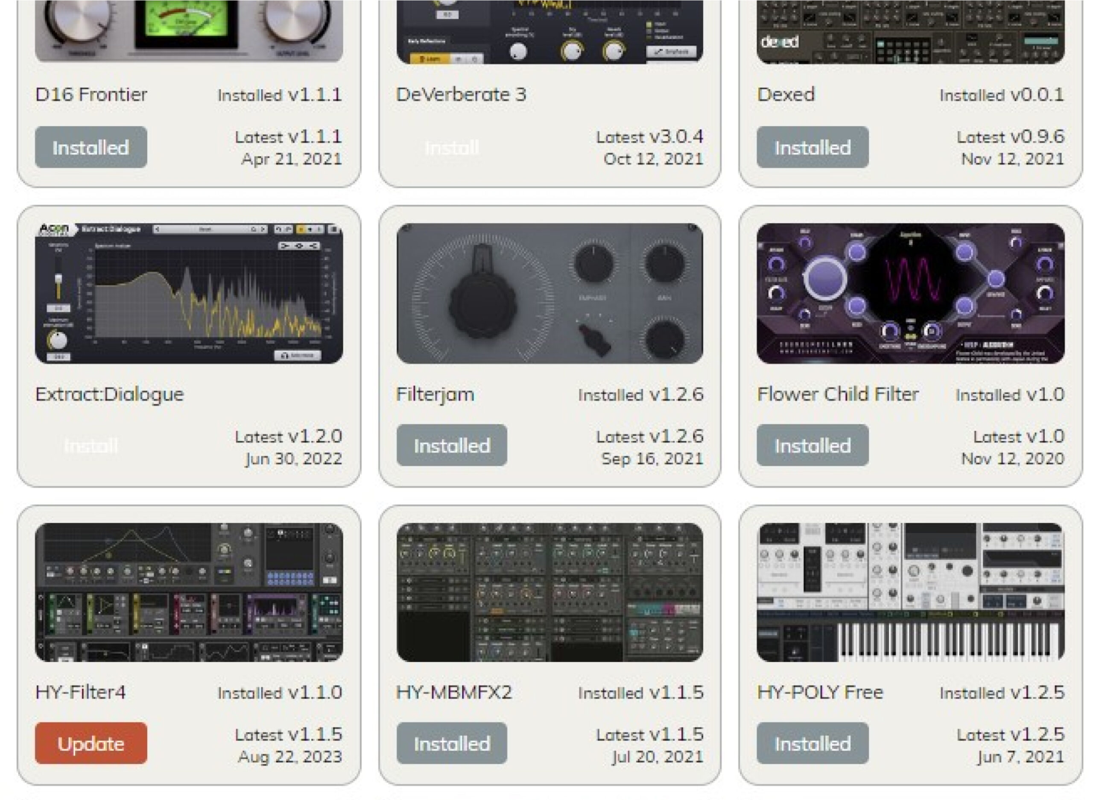Install DeVerberate 3 plugin
1093x800 pixels.
(x=452, y=147)
